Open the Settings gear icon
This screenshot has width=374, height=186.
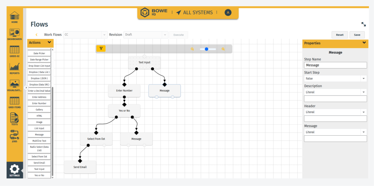click(14, 170)
